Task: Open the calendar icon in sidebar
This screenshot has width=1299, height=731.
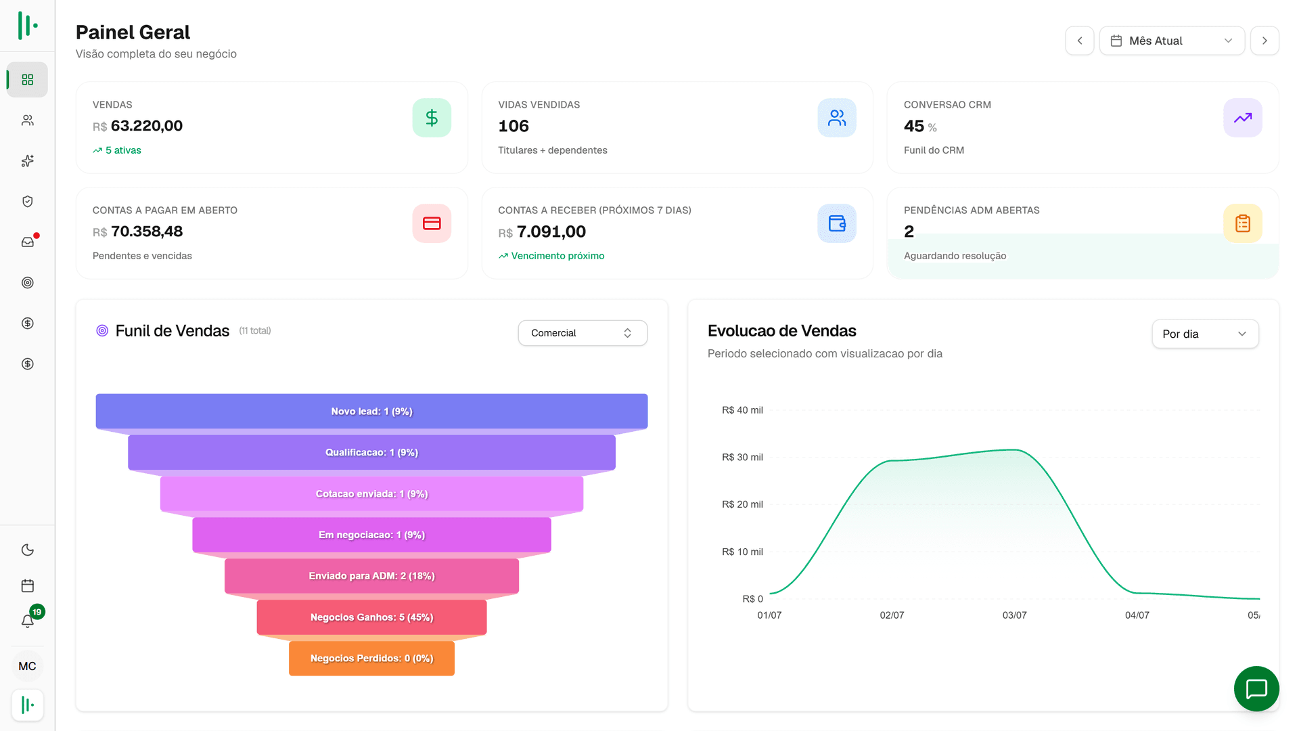Action: click(x=27, y=585)
